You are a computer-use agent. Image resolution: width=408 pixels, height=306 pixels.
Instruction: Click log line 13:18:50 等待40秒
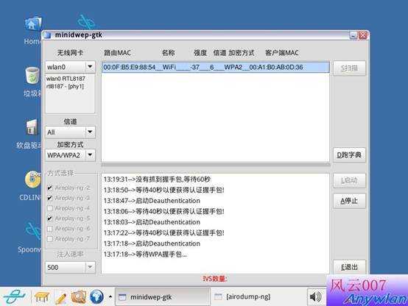pyautogui.click(x=163, y=190)
